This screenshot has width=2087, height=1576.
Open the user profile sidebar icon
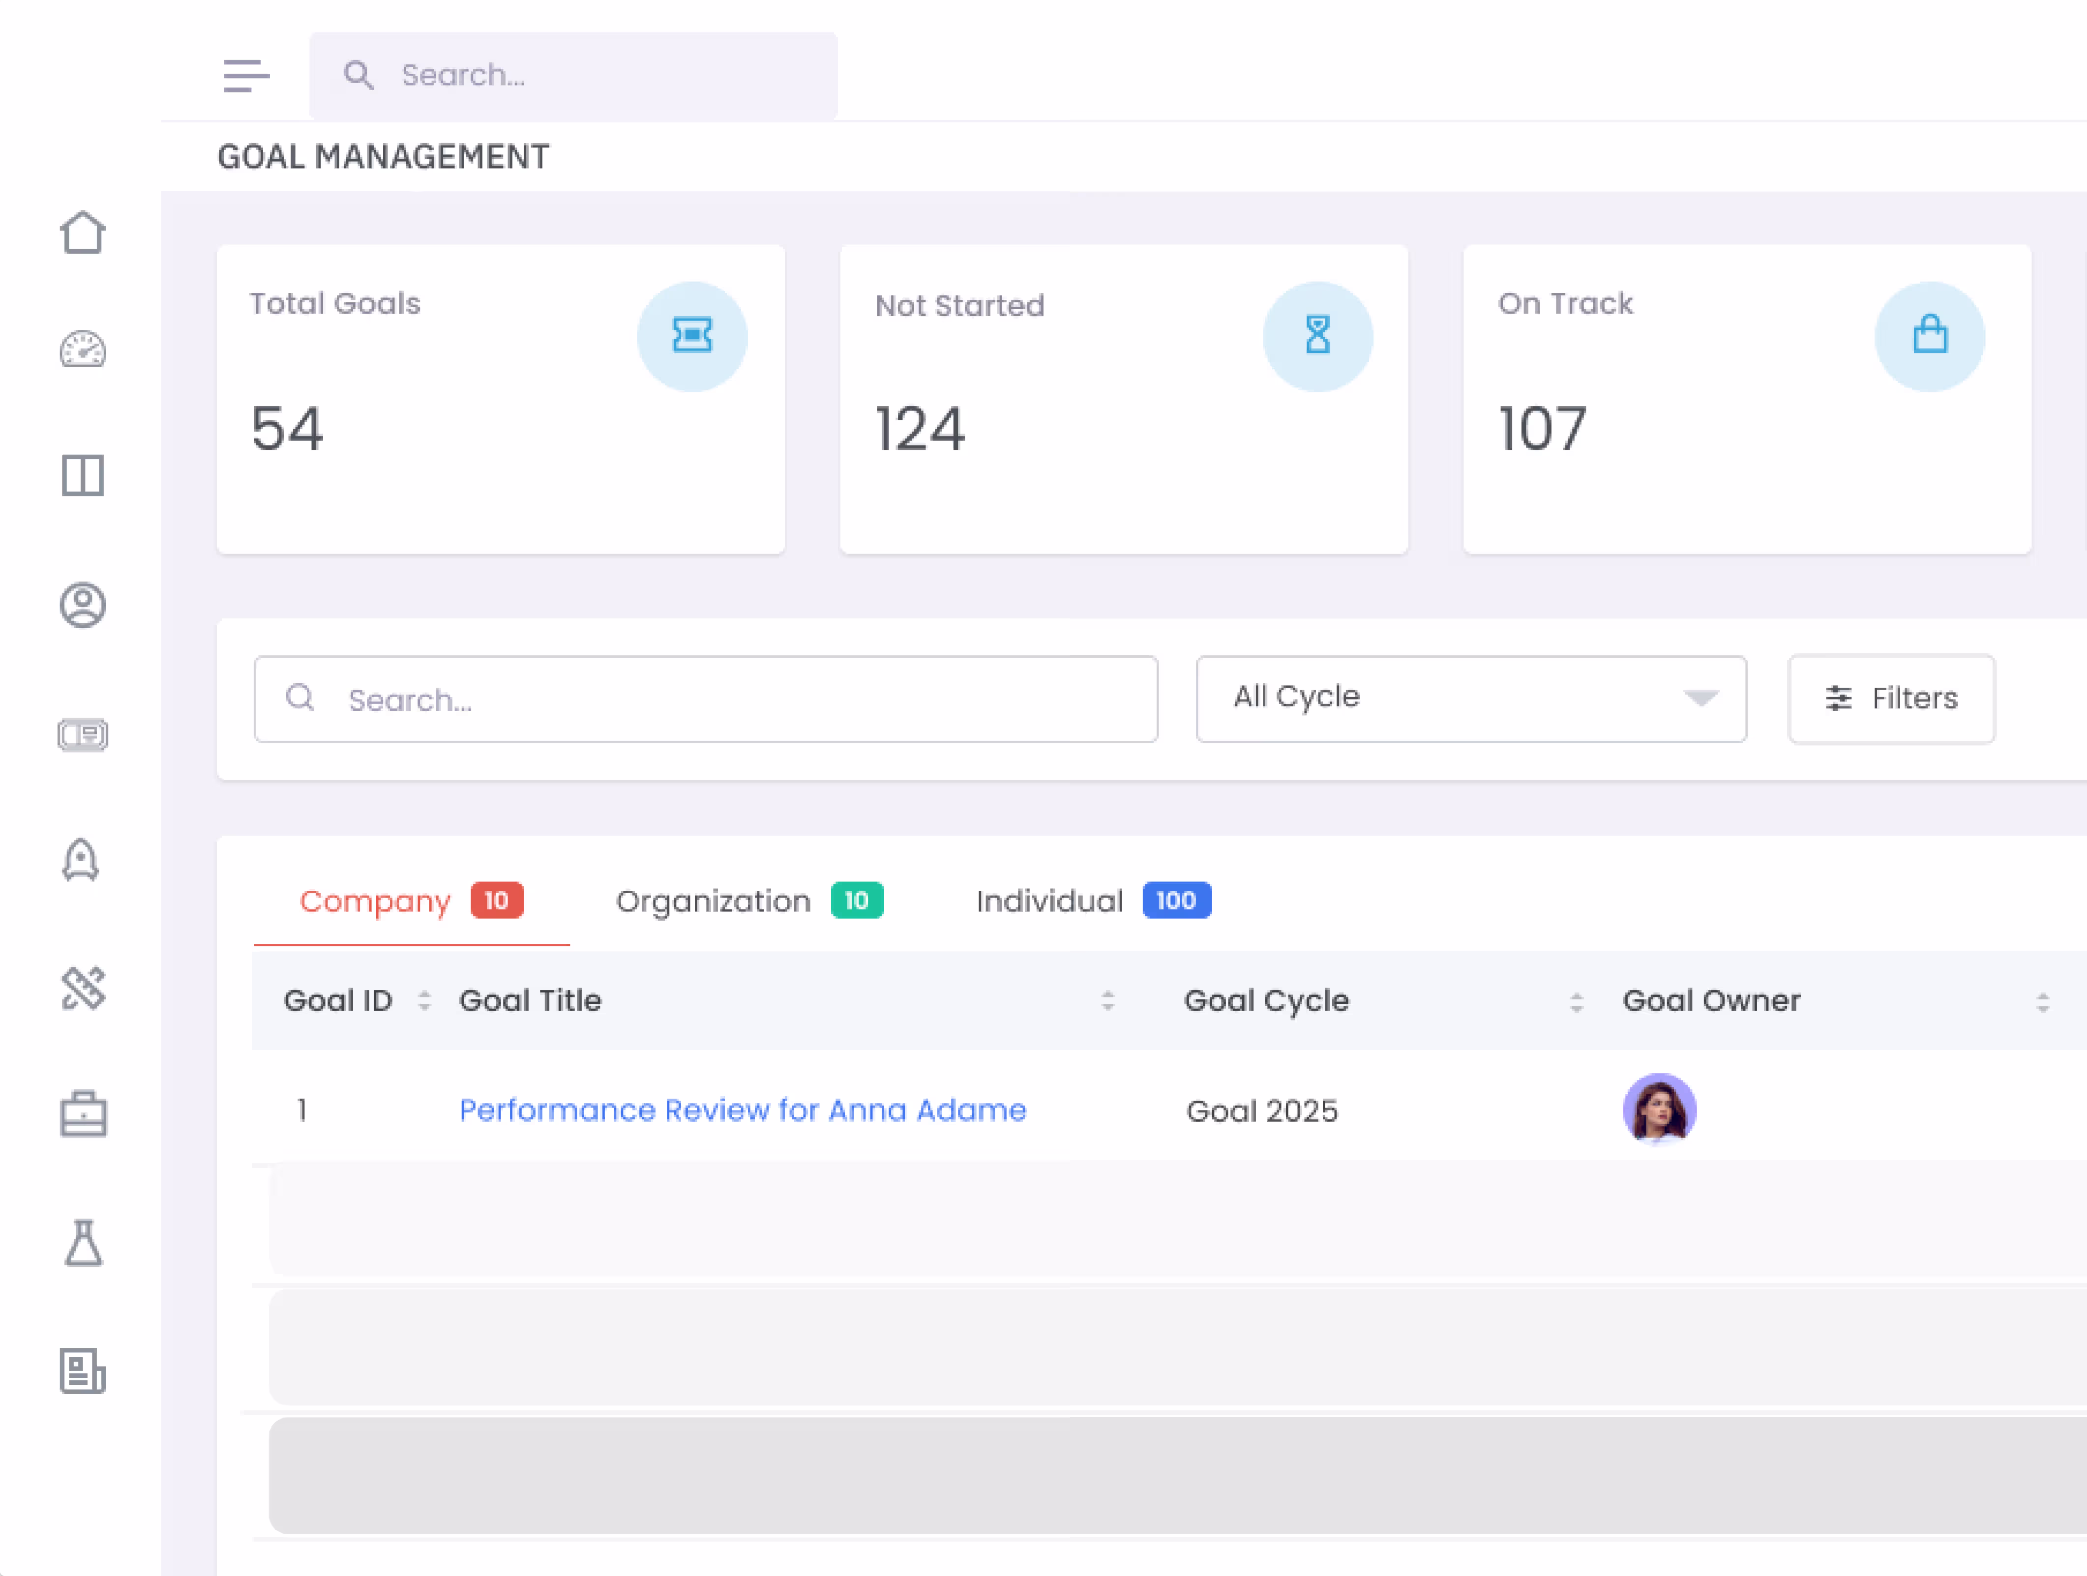coord(83,605)
